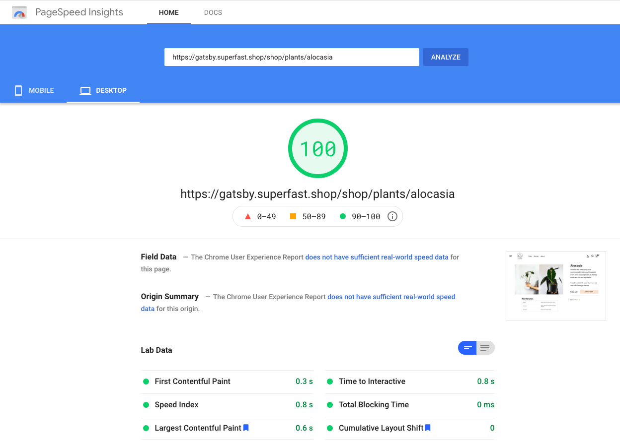Click the analyzed URL heading below the score
Viewport: 620px width, 446px height.
318,193
